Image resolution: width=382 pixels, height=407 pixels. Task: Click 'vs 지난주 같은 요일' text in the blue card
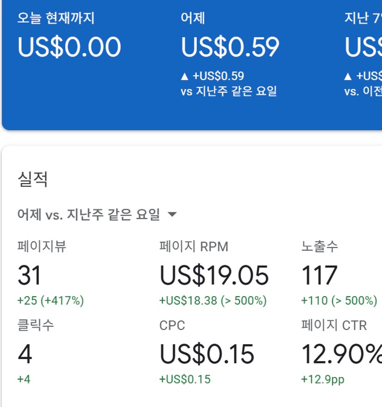click(229, 91)
